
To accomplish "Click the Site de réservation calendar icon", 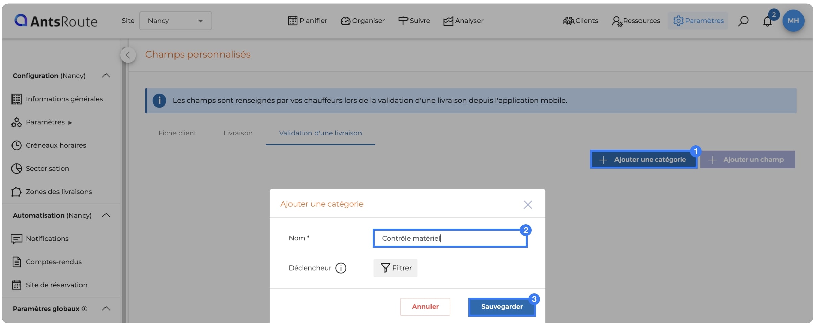I will 16,285.
